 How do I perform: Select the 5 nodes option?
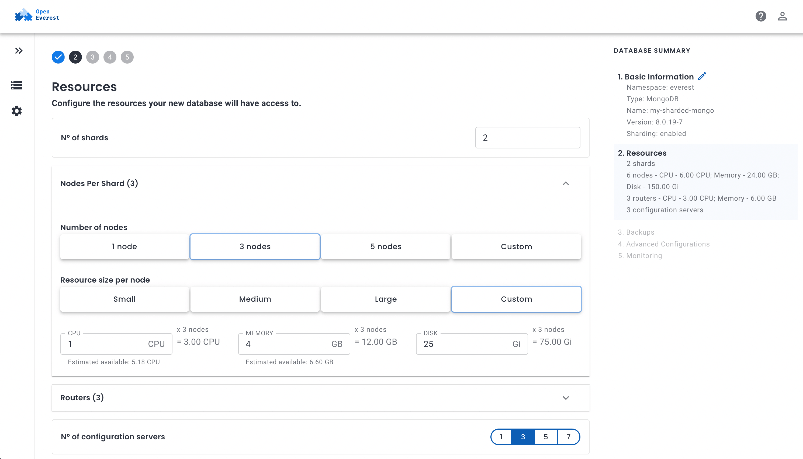[386, 246]
